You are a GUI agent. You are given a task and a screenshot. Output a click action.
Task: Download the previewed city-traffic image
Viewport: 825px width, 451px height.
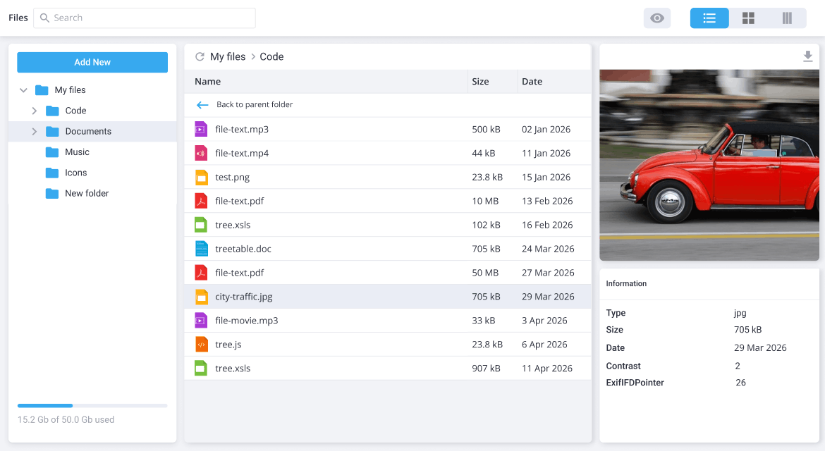(808, 55)
